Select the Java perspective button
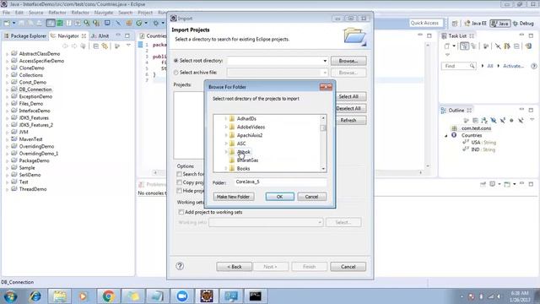 pyautogui.click(x=500, y=23)
